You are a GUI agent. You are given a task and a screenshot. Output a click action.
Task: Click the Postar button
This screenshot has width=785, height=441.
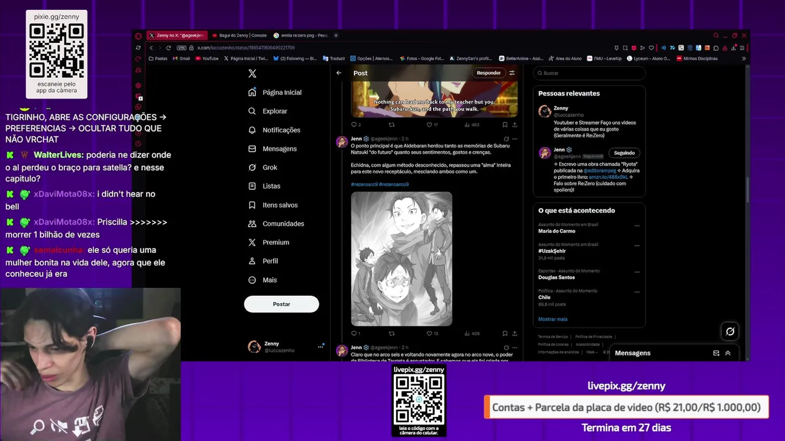point(281,304)
